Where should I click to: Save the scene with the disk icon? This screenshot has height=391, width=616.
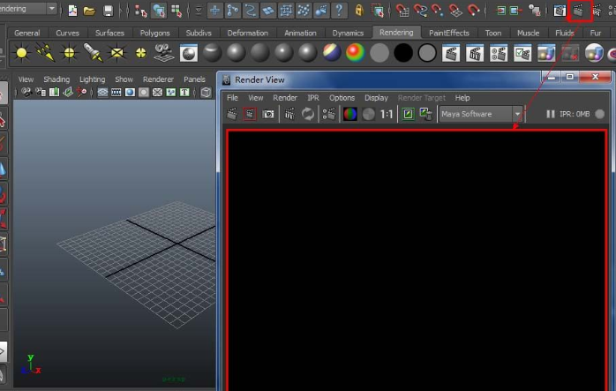click(x=108, y=11)
